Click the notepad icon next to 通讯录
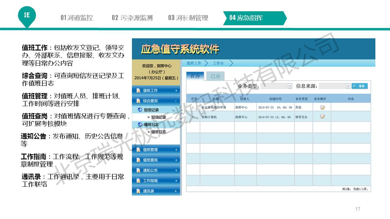 [x=139, y=191]
